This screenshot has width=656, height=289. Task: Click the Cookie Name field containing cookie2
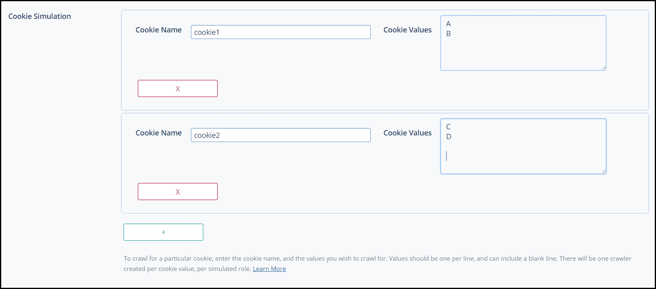click(280, 135)
